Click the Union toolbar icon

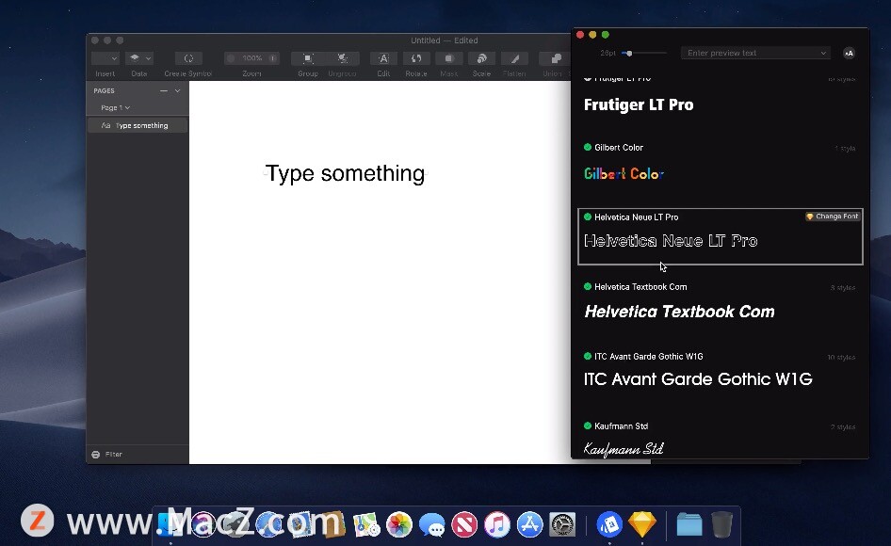pos(555,58)
